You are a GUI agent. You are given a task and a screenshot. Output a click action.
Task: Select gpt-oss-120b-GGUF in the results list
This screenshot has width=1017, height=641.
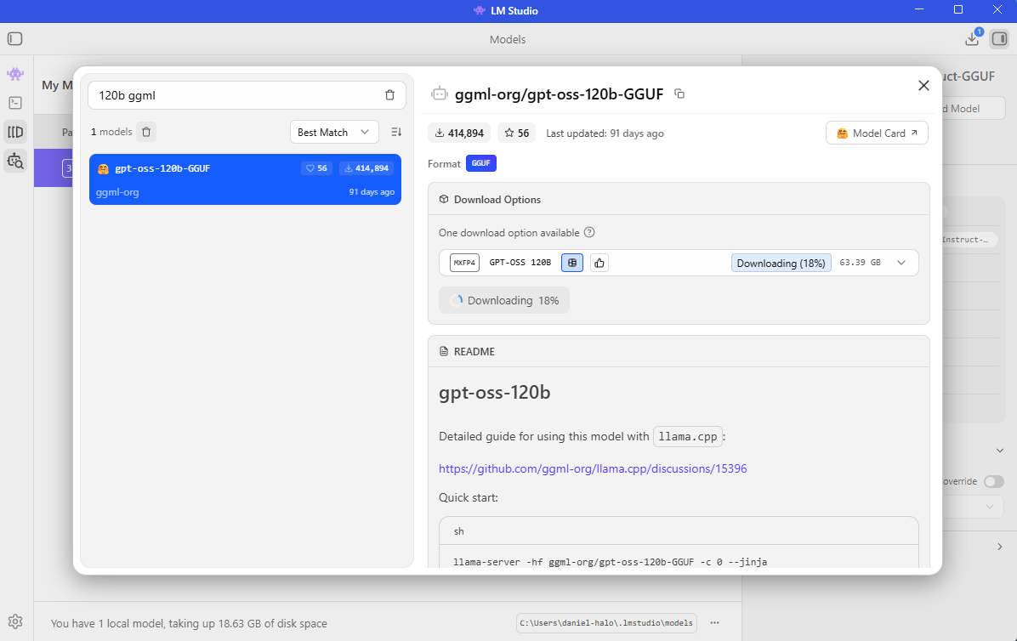click(245, 179)
